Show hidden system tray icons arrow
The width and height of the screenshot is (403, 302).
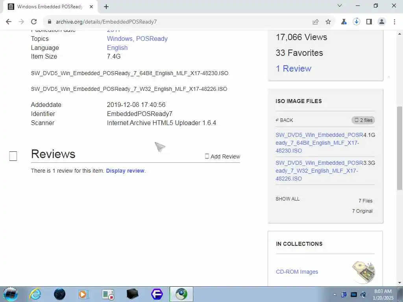[x=335, y=295]
